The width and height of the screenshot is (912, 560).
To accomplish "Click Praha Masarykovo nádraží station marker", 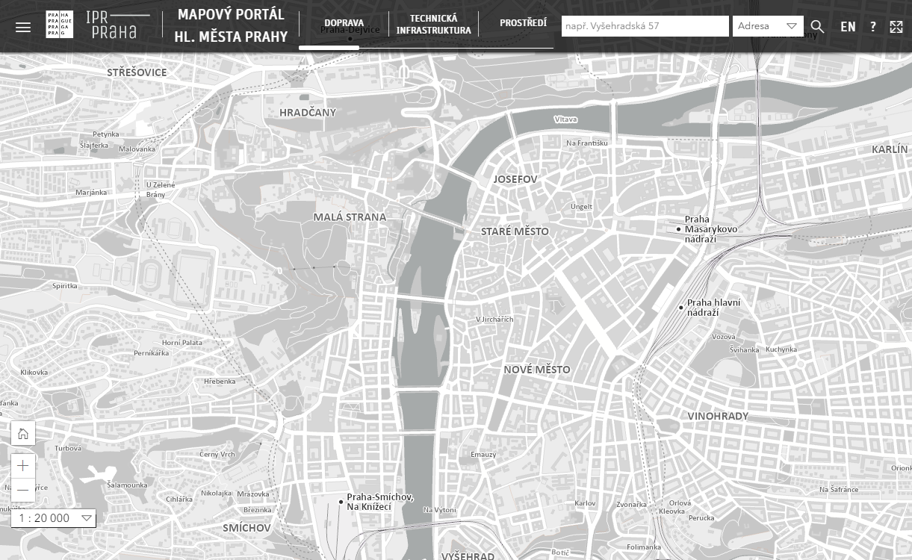I will [x=678, y=229].
